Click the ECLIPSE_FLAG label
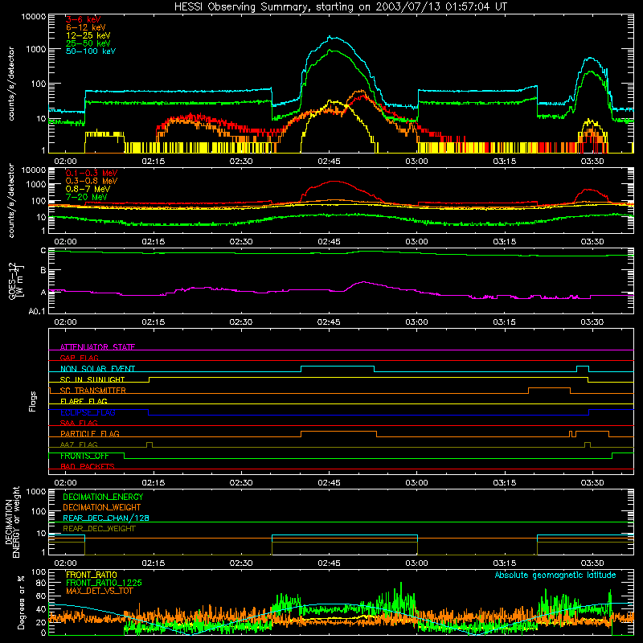Viewport: 643px width, 643px height. click(88, 412)
